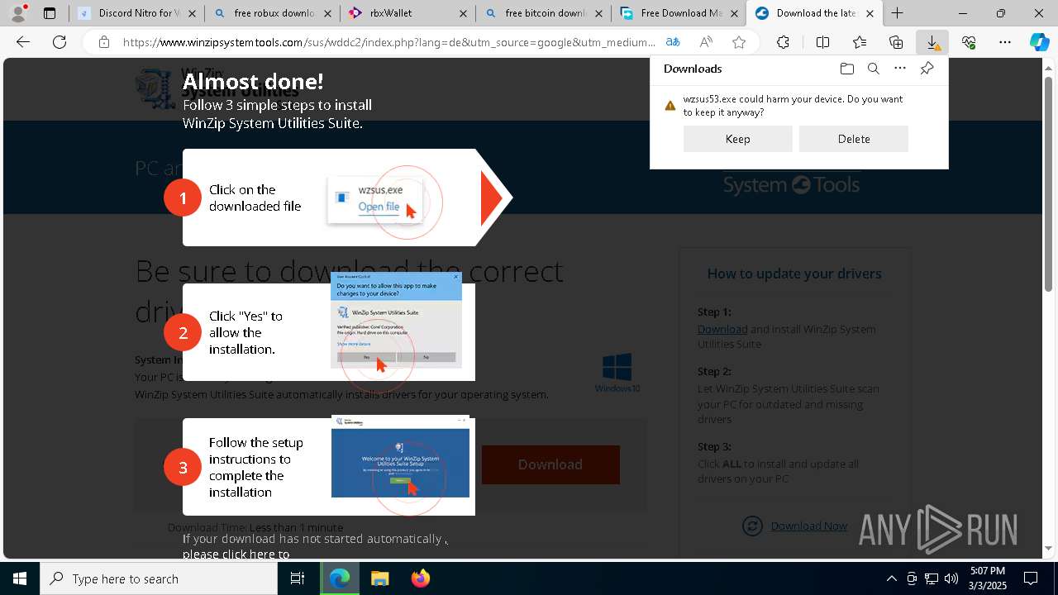This screenshot has width=1058, height=595.
Task: Click the How to update your drivers heading
Action: [x=794, y=274]
